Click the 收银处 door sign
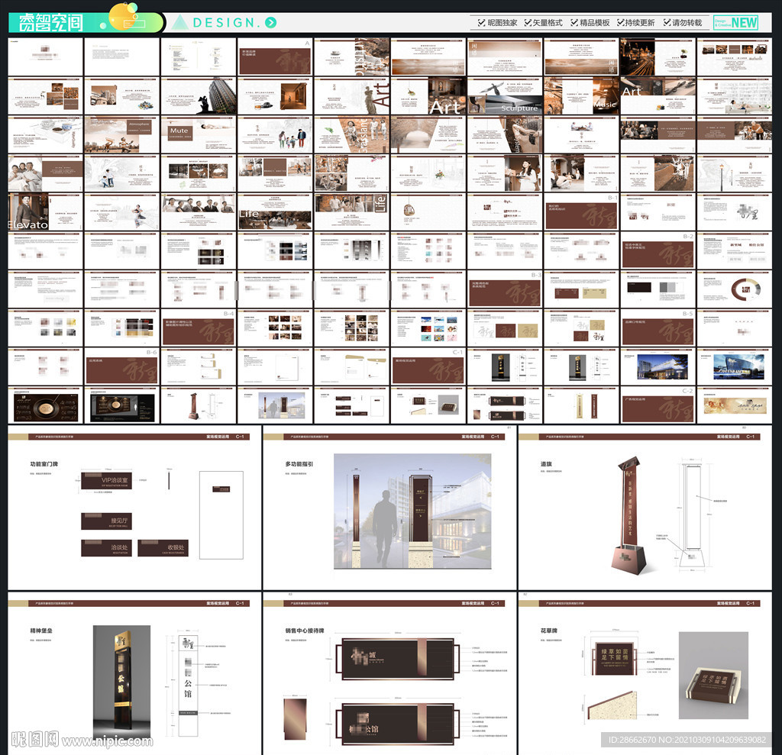 click(x=163, y=548)
